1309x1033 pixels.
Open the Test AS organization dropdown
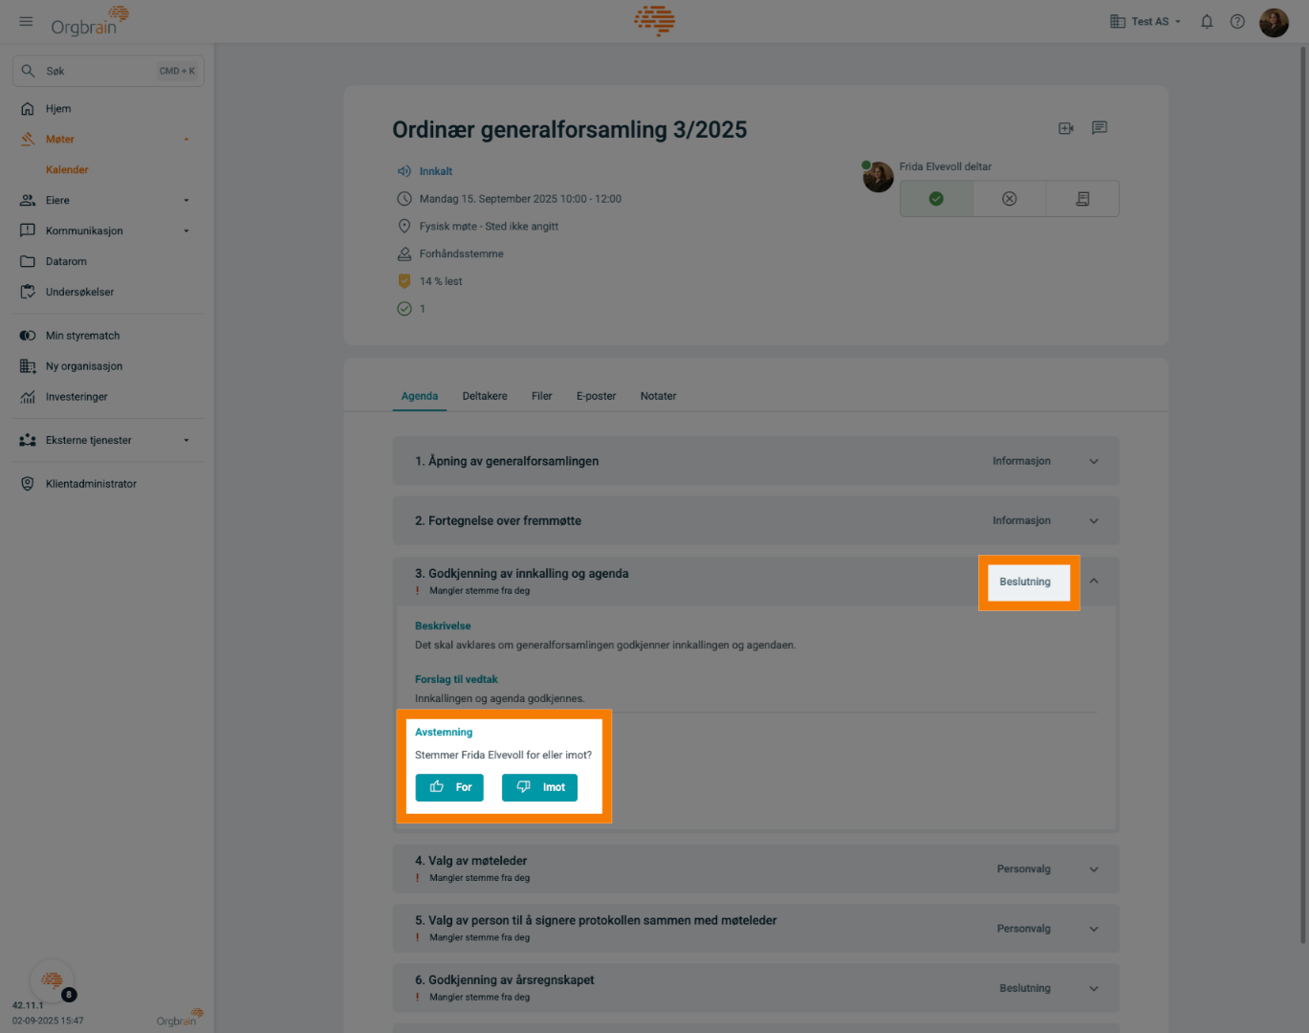click(x=1145, y=21)
